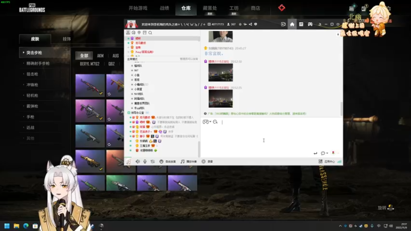
Task: Open the audio mixer sliders icon
Action: click(153, 161)
